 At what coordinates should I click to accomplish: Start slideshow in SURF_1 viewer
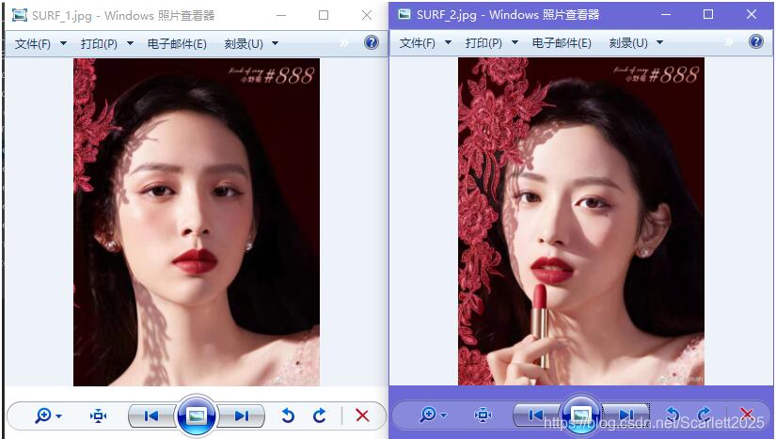pos(196,415)
